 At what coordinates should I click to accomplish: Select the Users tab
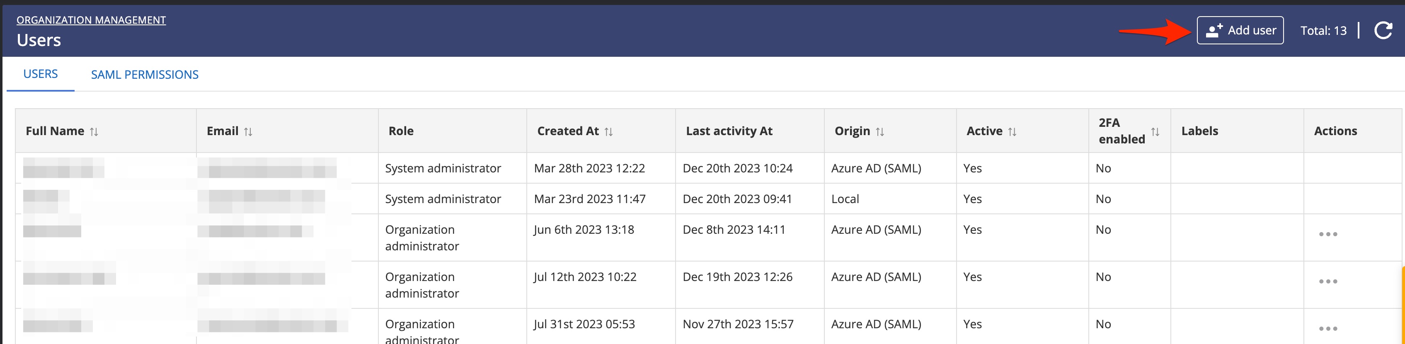[40, 74]
